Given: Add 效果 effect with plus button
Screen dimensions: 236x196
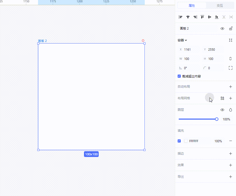Looking at the screenshot, I should click(x=231, y=165).
